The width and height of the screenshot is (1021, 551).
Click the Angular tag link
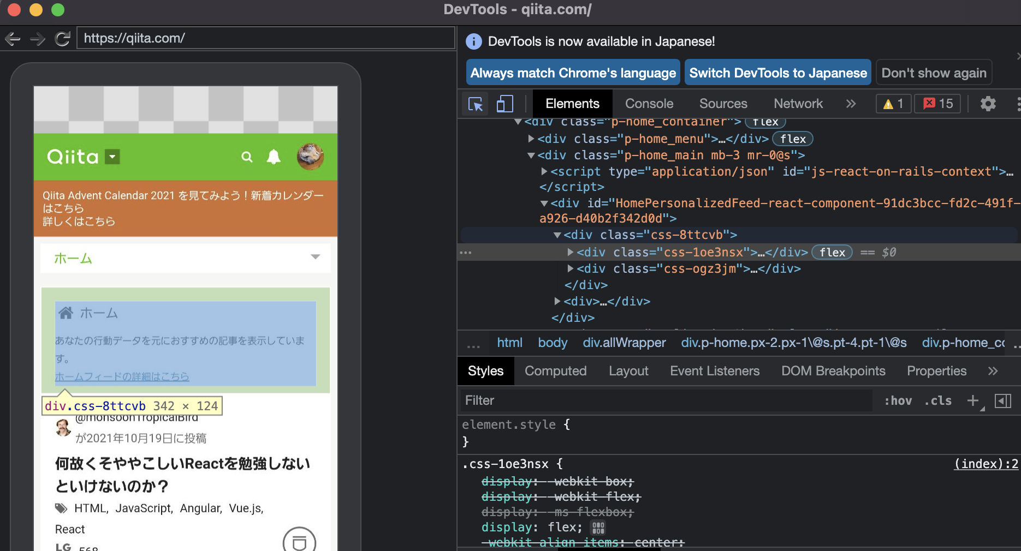[x=201, y=508]
